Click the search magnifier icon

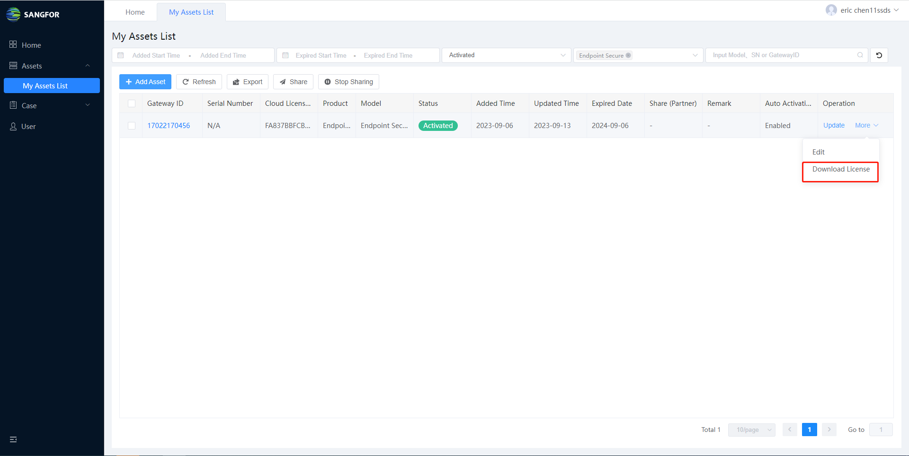(860, 55)
